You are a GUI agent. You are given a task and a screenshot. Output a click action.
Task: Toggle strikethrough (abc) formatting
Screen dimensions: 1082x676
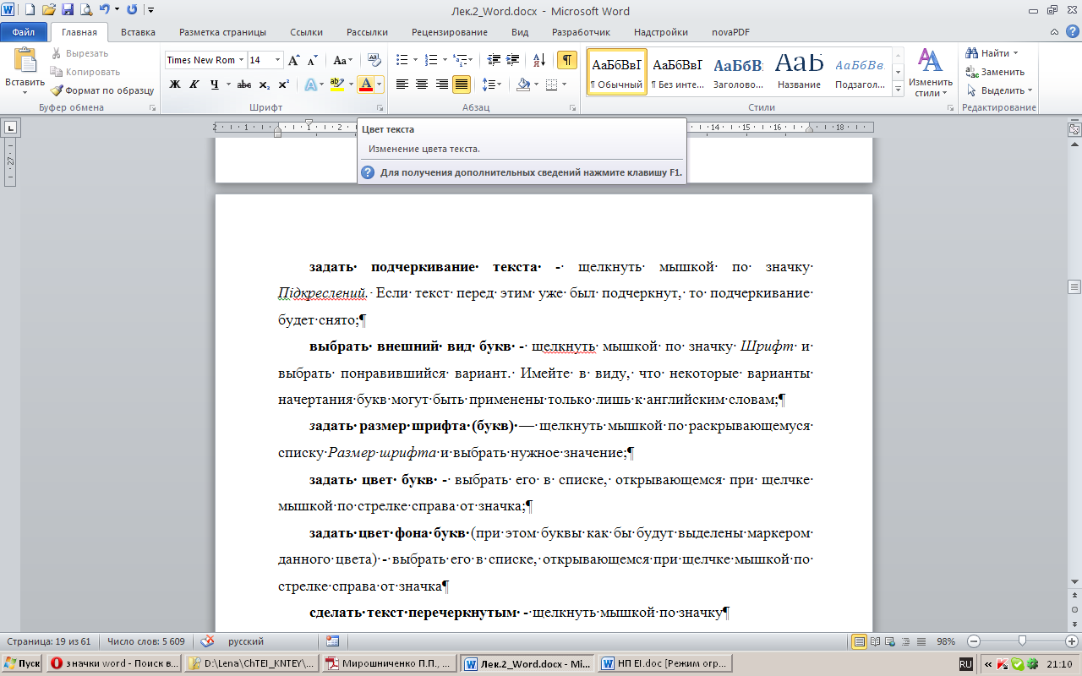[244, 84]
